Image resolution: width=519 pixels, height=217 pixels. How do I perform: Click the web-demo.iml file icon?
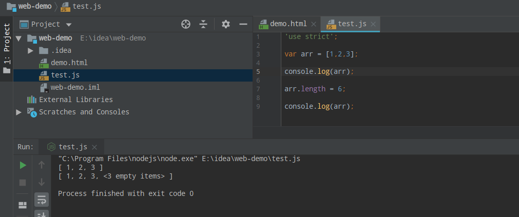tap(44, 88)
